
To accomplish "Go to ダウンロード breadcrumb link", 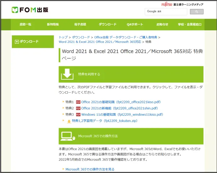I will (81, 37).
